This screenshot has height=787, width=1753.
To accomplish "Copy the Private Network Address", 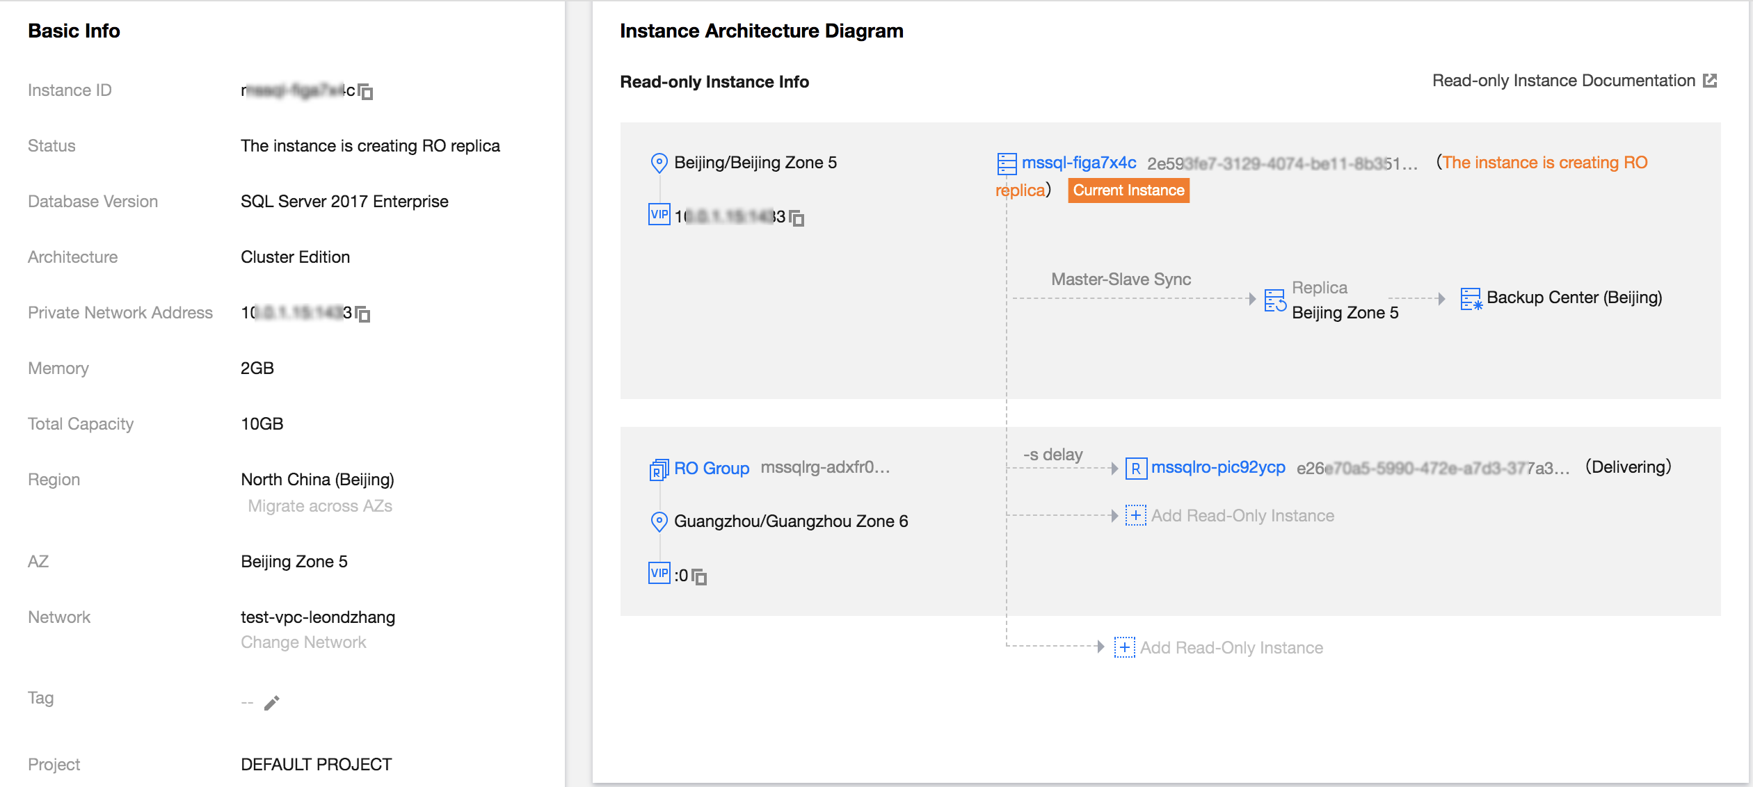I will point(363,314).
